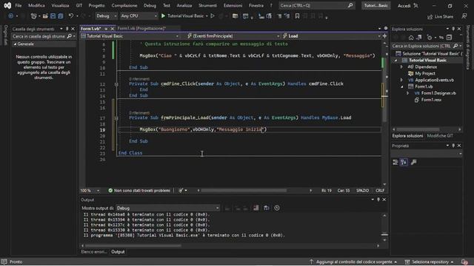Click the Live Share button

(440, 16)
